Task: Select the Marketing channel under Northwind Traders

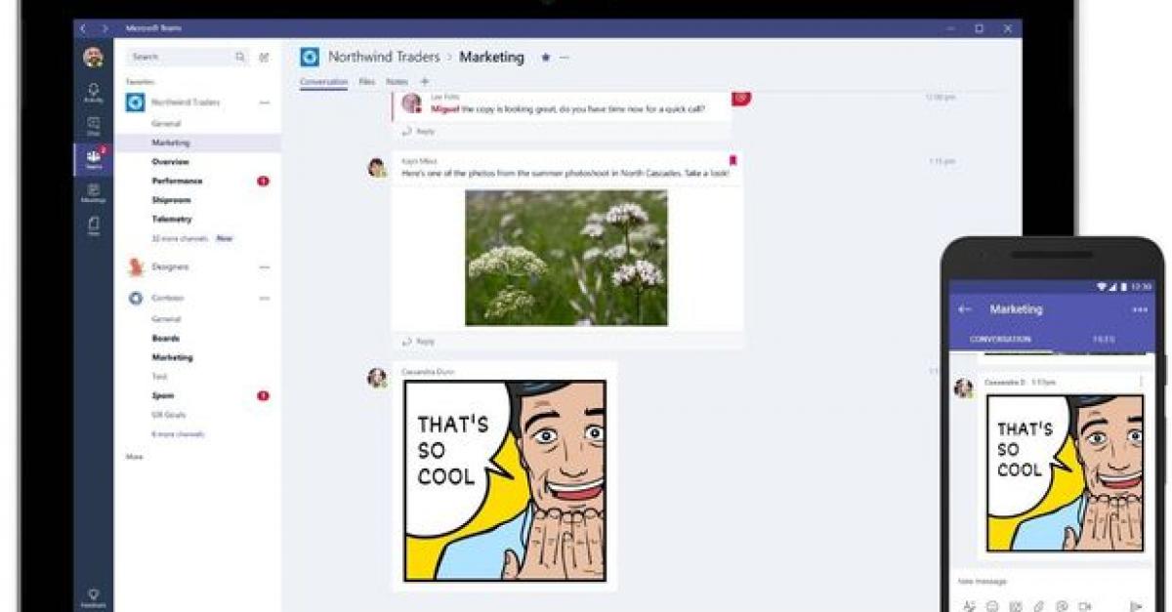Action: pos(198,143)
